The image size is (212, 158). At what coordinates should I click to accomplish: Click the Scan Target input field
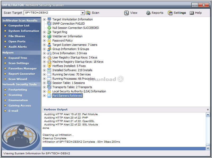pyautogui.click(x=52, y=13)
